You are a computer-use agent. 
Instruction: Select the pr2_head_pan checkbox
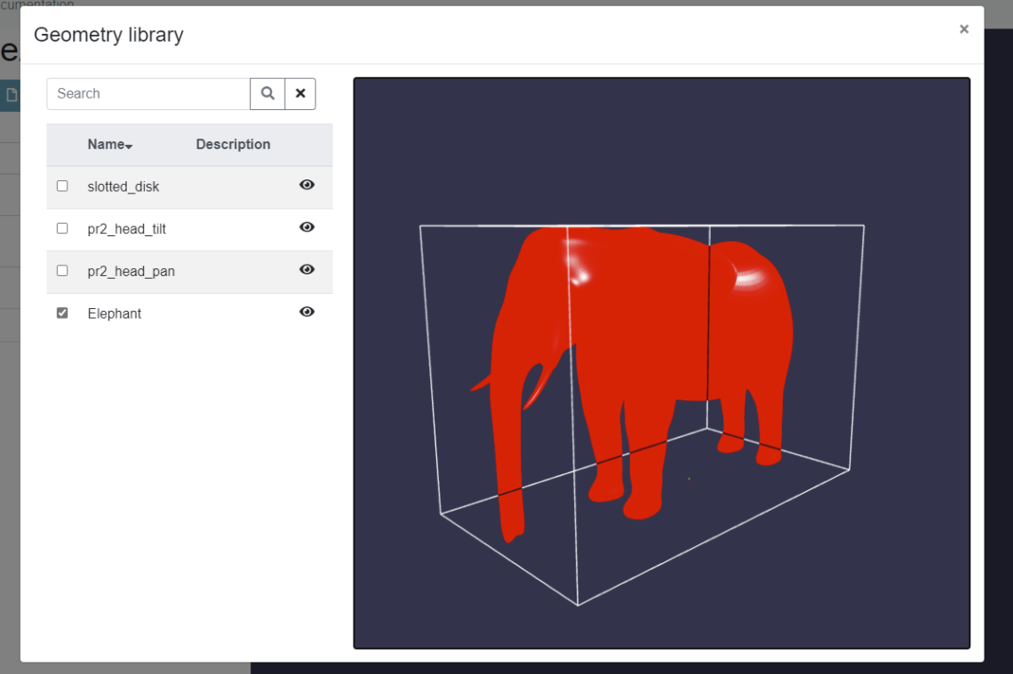[x=61, y=270]
